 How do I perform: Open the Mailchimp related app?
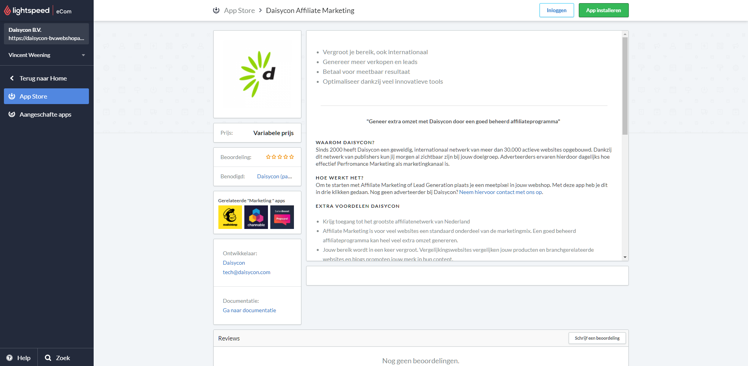pyautogui.click(x=230, y=217)
